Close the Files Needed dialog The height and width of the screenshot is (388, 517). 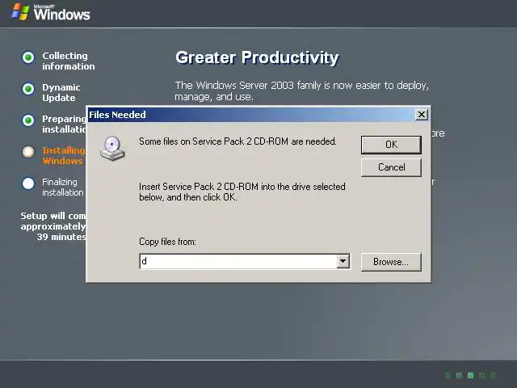pyautogui.click(x=421, y=115)
